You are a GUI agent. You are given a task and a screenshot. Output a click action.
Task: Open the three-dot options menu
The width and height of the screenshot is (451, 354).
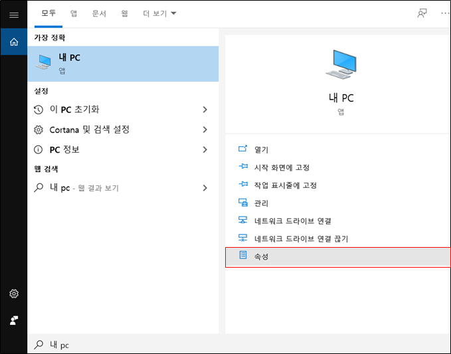[445, 13]
